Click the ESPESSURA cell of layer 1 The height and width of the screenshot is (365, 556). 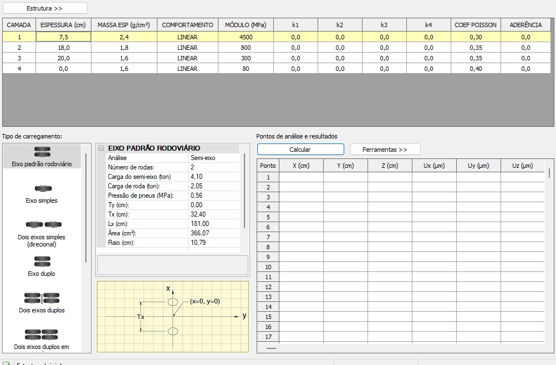63,37
